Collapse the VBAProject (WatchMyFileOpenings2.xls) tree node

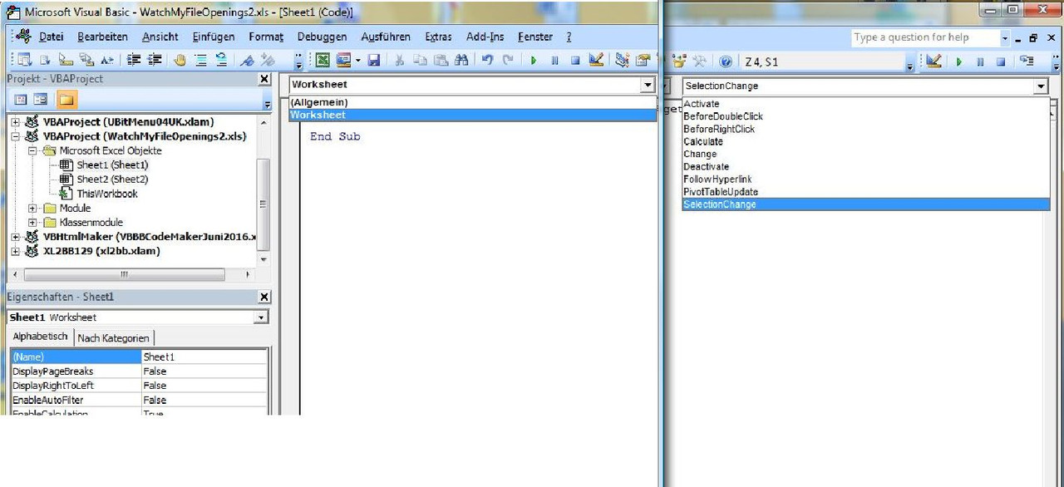15,136
